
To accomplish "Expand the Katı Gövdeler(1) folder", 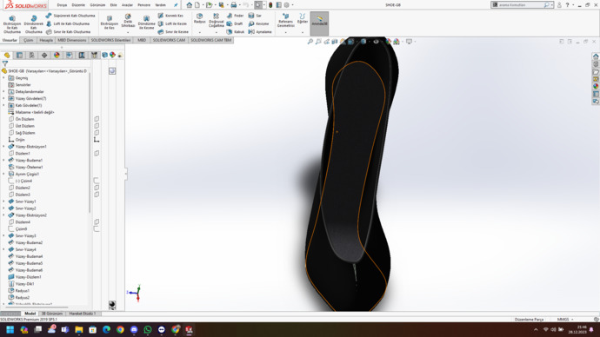I will pyautogui.click(x=3, y=105).
